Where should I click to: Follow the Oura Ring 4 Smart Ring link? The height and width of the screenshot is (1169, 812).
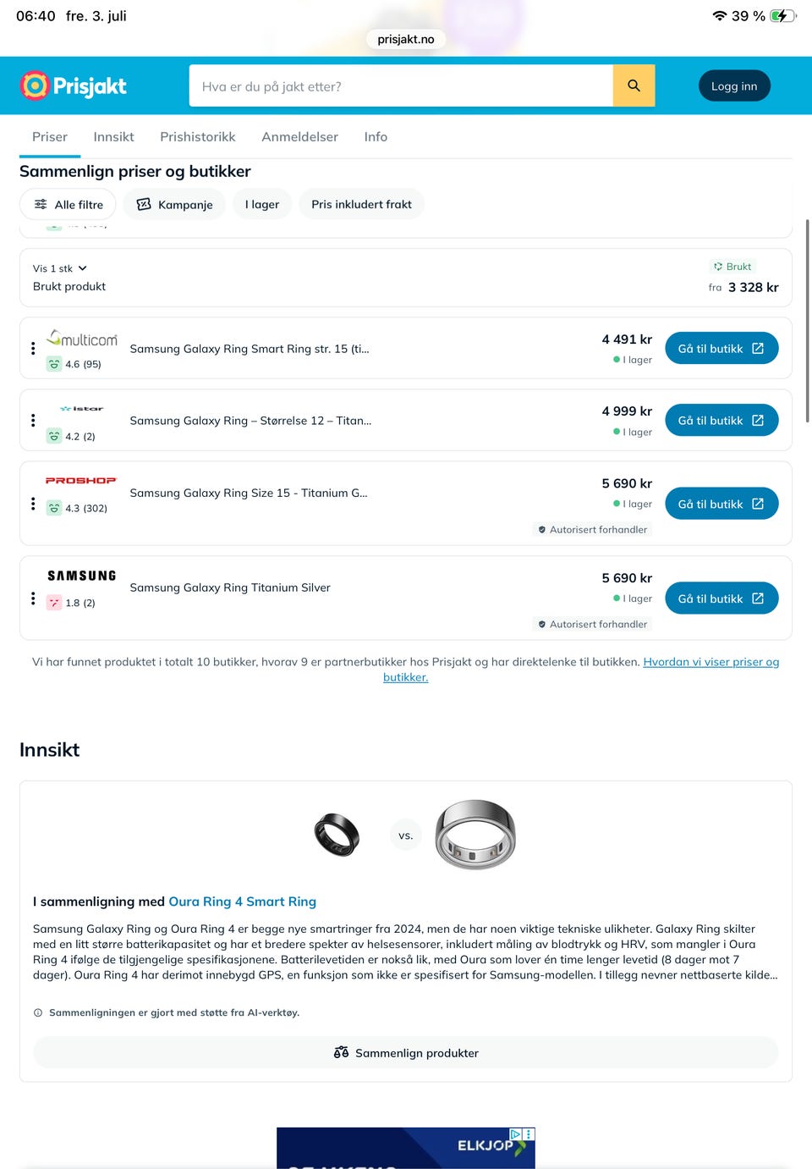[x=243, y=902]
